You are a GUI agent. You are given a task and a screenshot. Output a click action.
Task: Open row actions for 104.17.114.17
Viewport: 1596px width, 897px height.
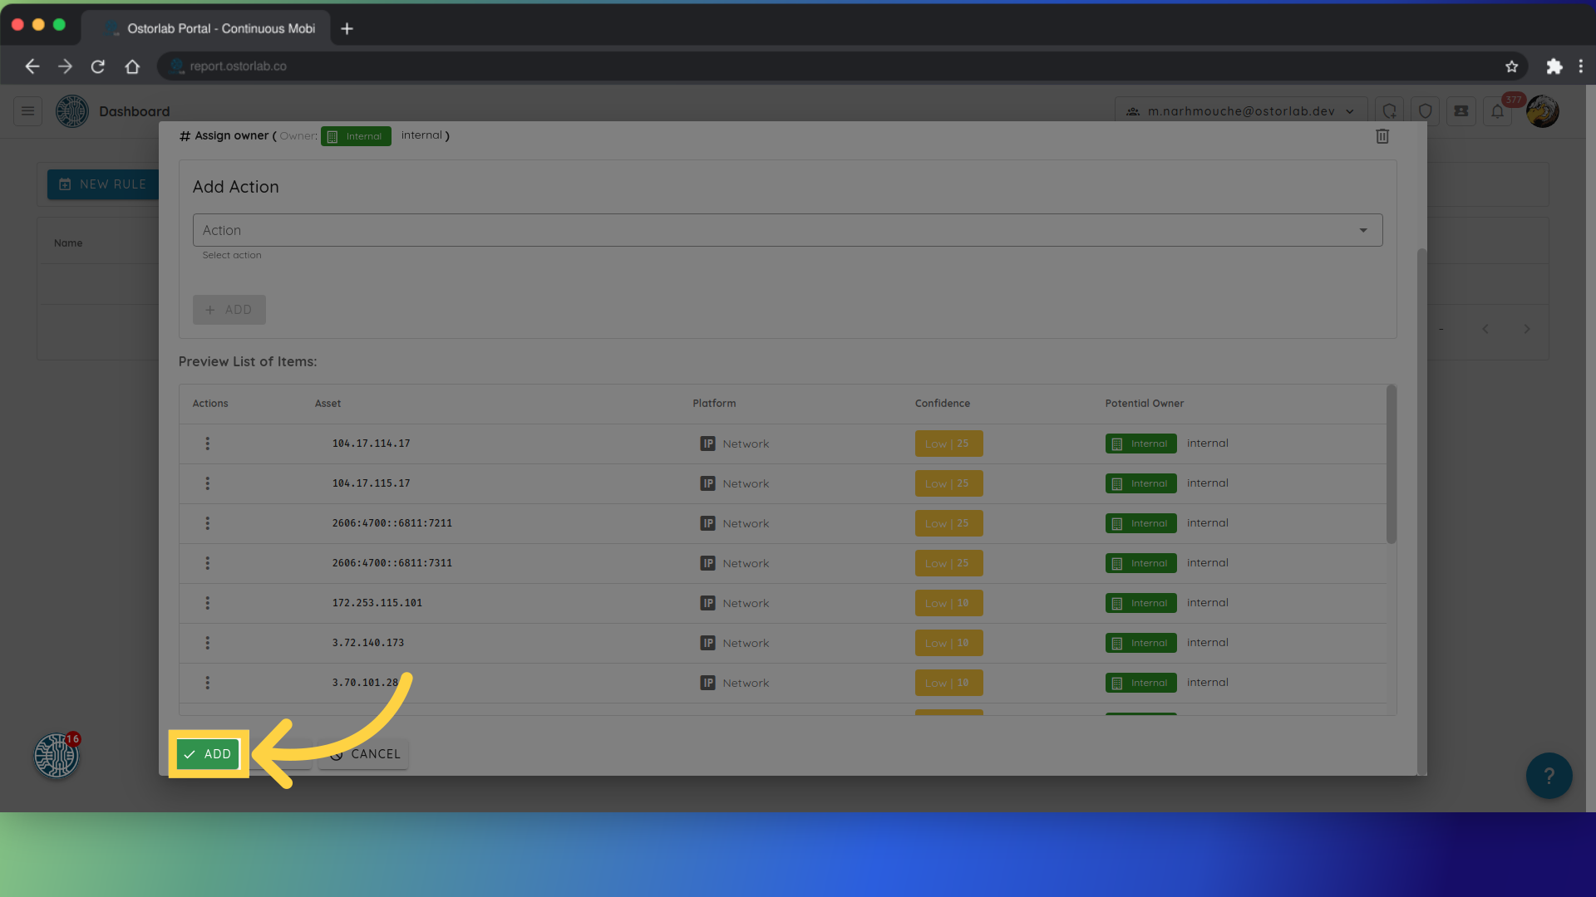click(207, 444)
